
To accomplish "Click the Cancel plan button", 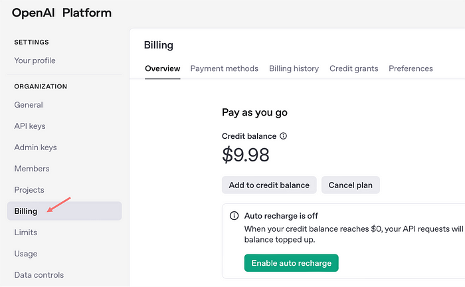I will (x=351, y=185).
